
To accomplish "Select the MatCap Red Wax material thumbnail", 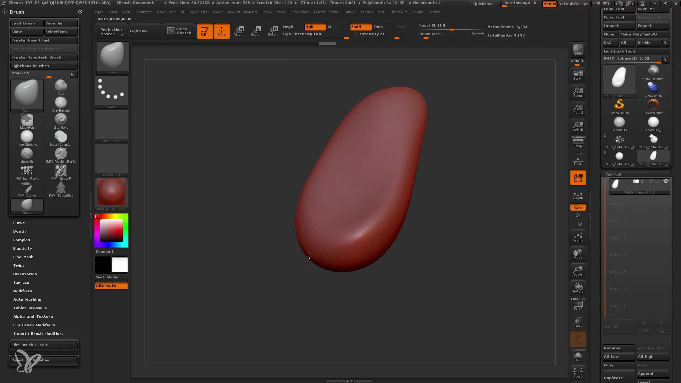I will pyautogui.click(x=111, y=194).
